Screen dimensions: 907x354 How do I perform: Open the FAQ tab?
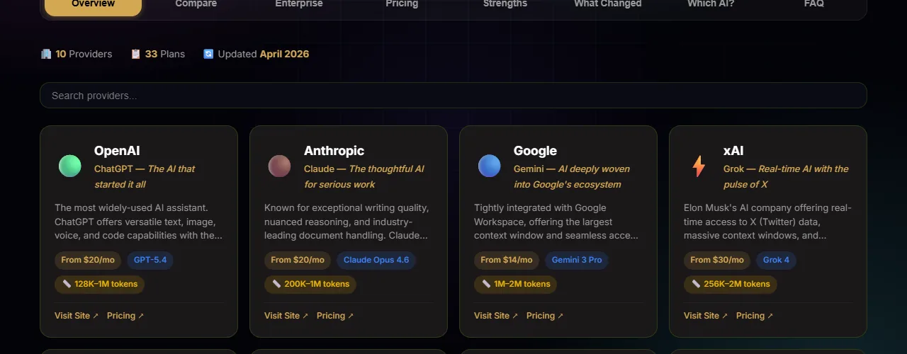tap(813, 4)
